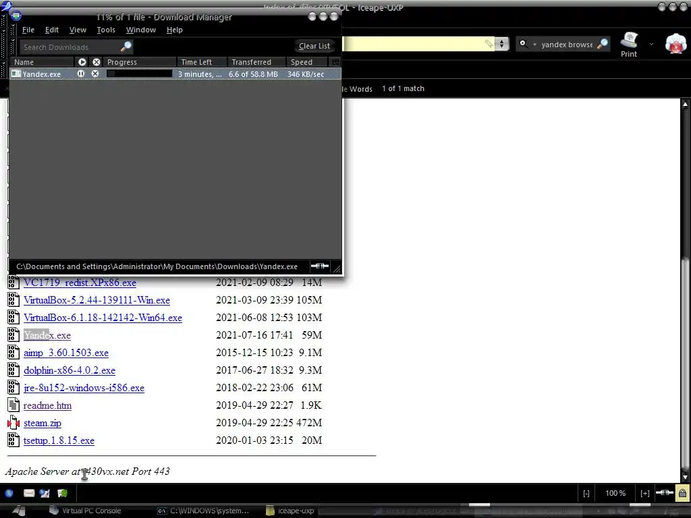Image resolution: width=691 pixels, height=518 pixels.
Task: Click the web search magnifier go icon
Action: tap(603, 44)
